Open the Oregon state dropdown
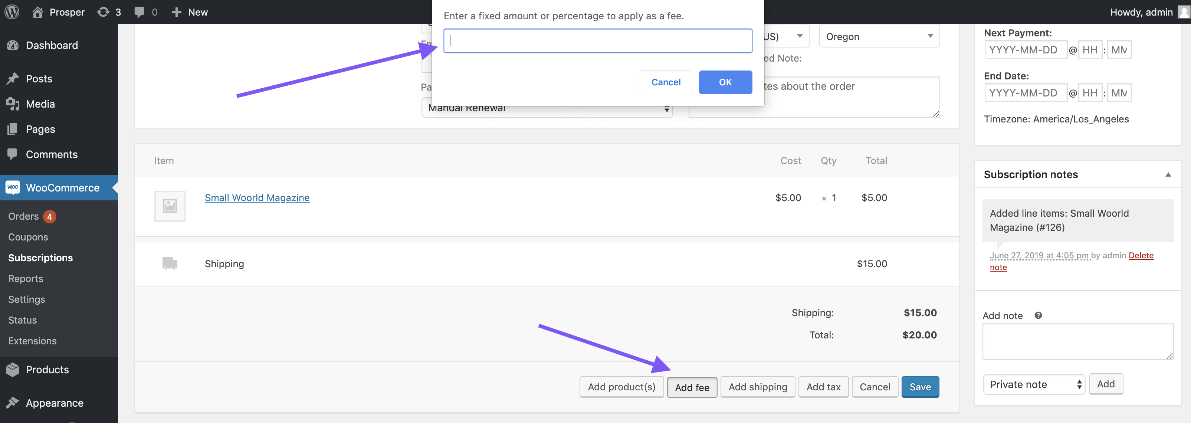 [879, 36]
